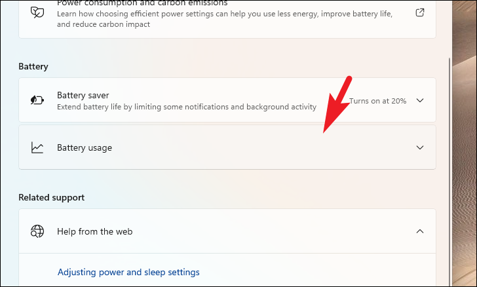
Task: Click the Battery saver title text
Action: click(x=83, y=95)
